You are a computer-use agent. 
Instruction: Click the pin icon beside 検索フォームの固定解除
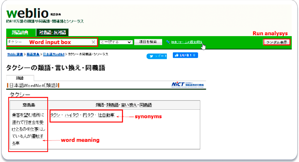click(x=168, y=42)
